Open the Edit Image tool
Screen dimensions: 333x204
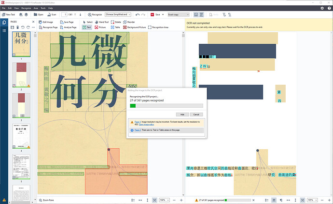click(46, 22)
